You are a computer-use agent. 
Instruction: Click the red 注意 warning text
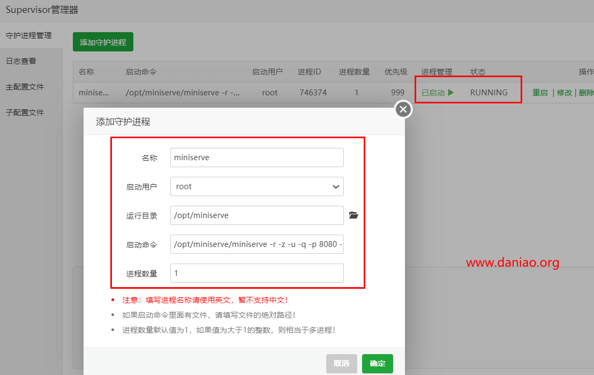click(x=205, y=300)
